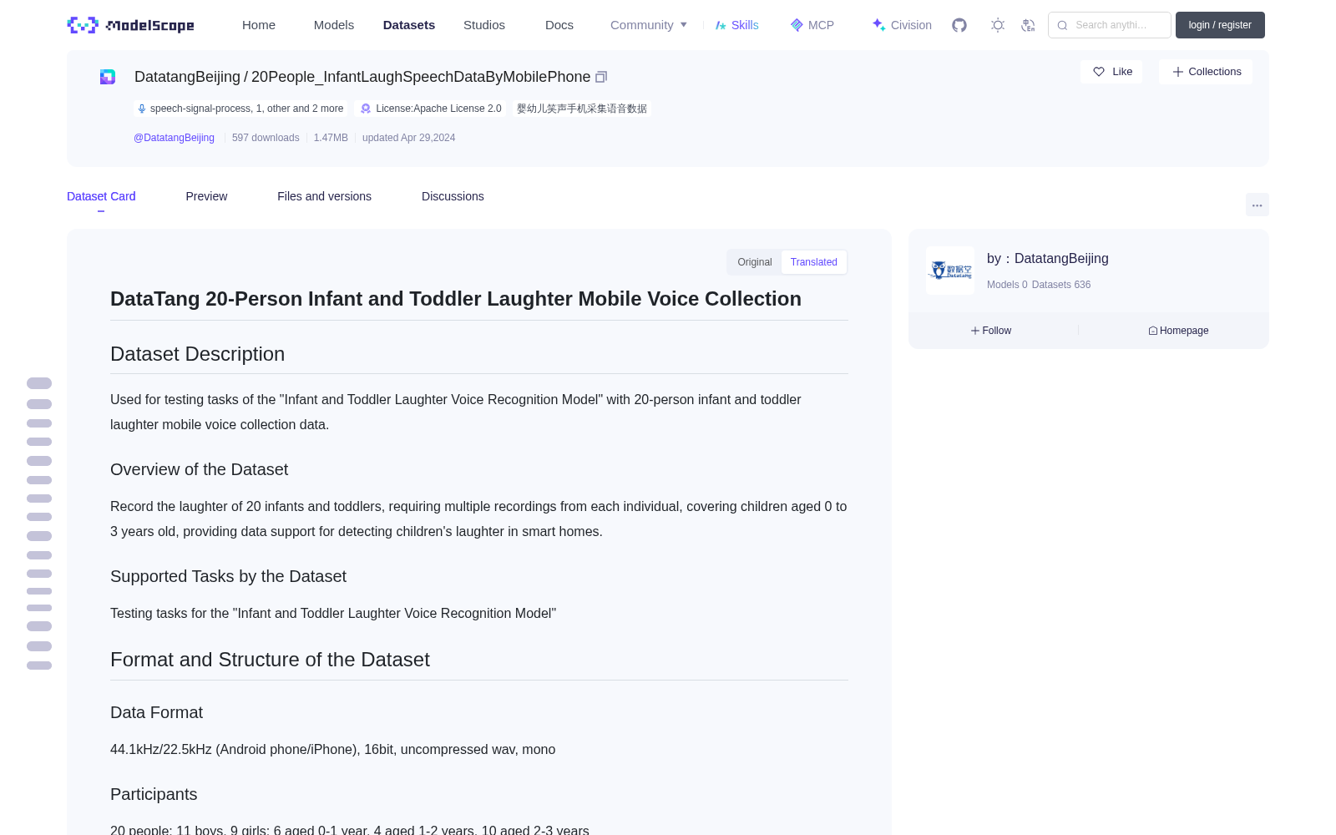Switch to the Preview tab
1336x835 pixels.
click(x=206, y=196)
